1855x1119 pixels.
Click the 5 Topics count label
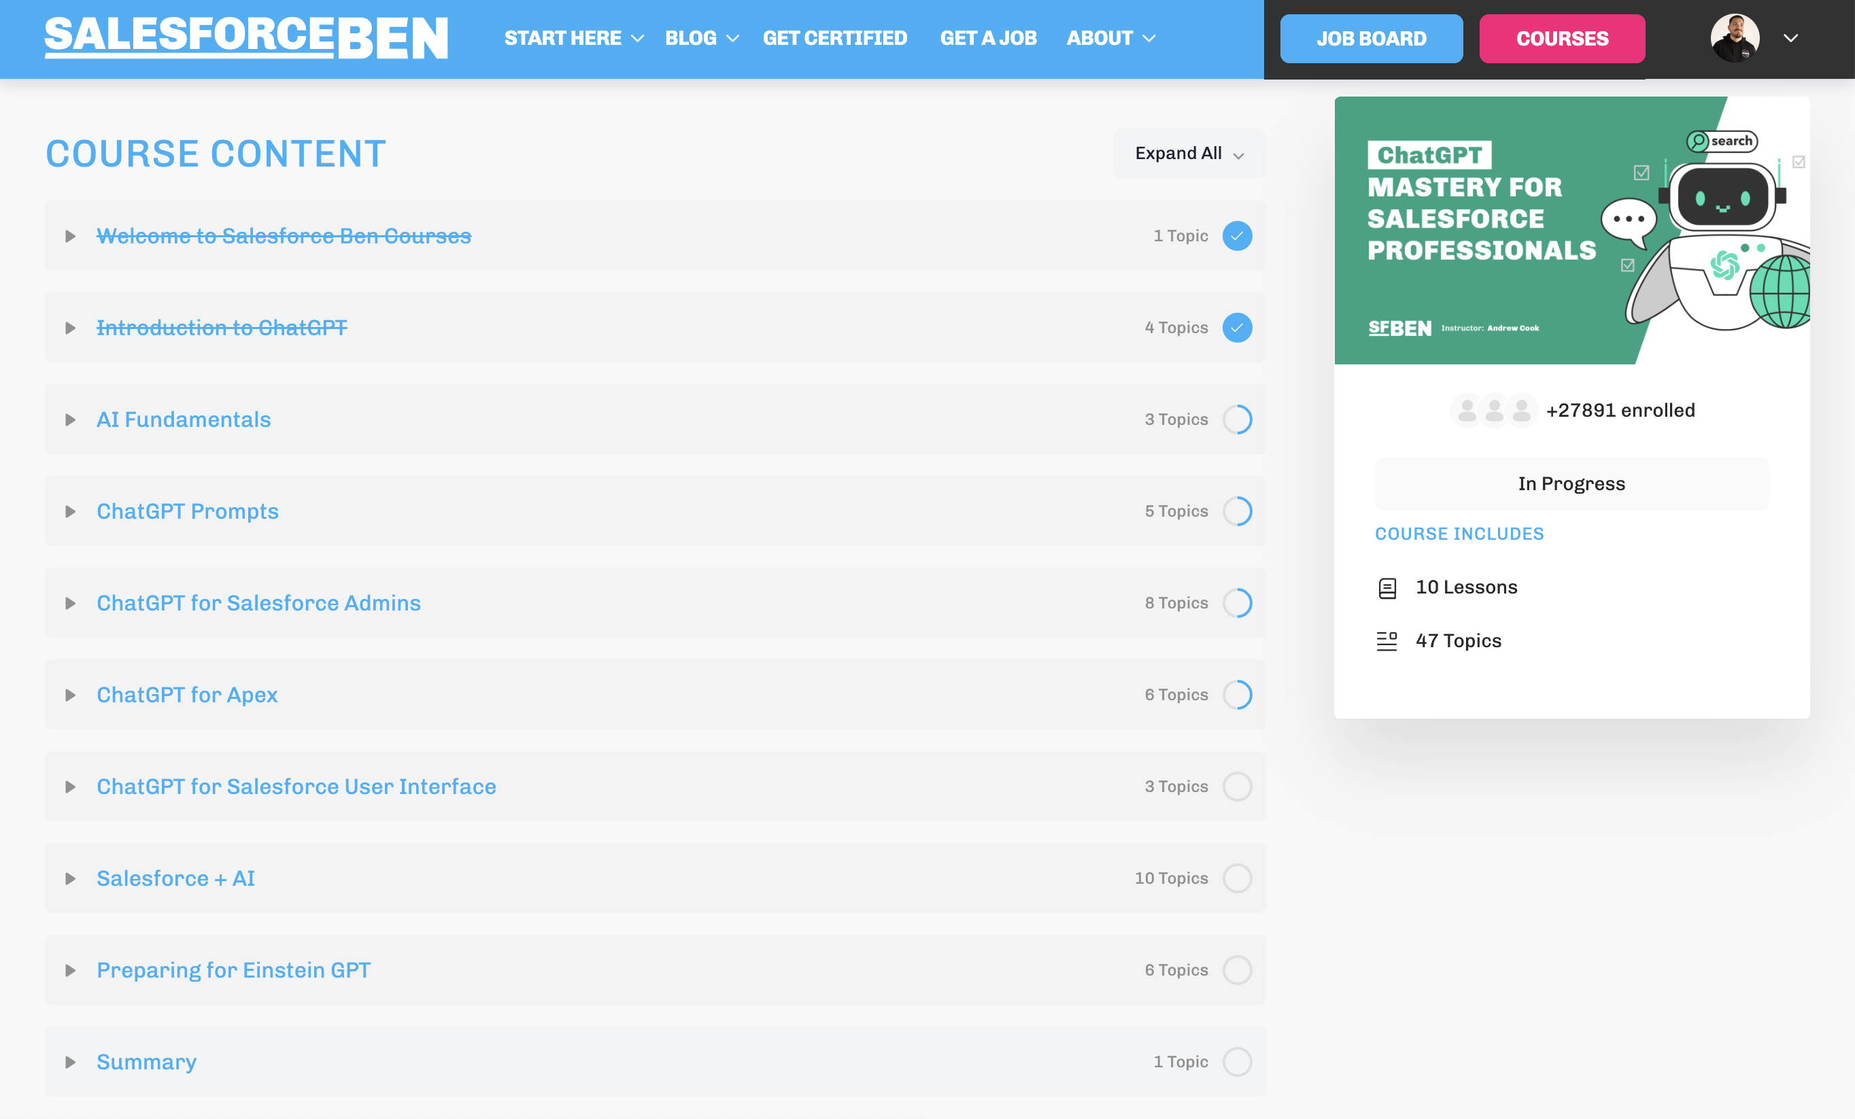point(1176,512)
